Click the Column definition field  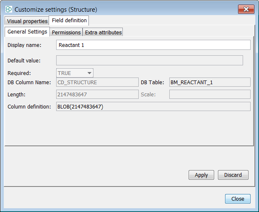pyautogui.click(x=153, y=106)
